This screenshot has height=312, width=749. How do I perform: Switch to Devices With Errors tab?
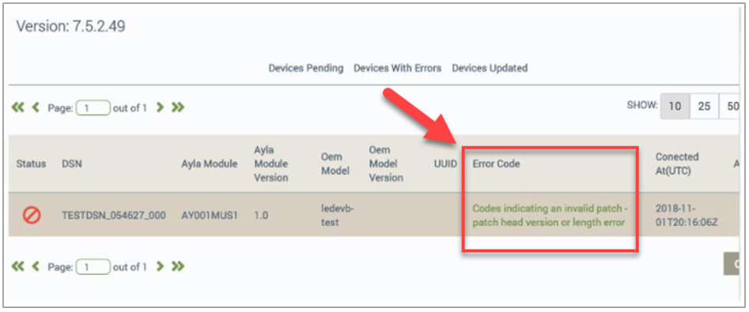tap(397, 68)
